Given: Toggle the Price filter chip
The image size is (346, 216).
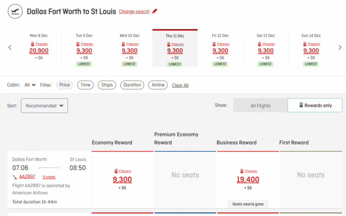Looking at the screenshot, I should 65,85.
